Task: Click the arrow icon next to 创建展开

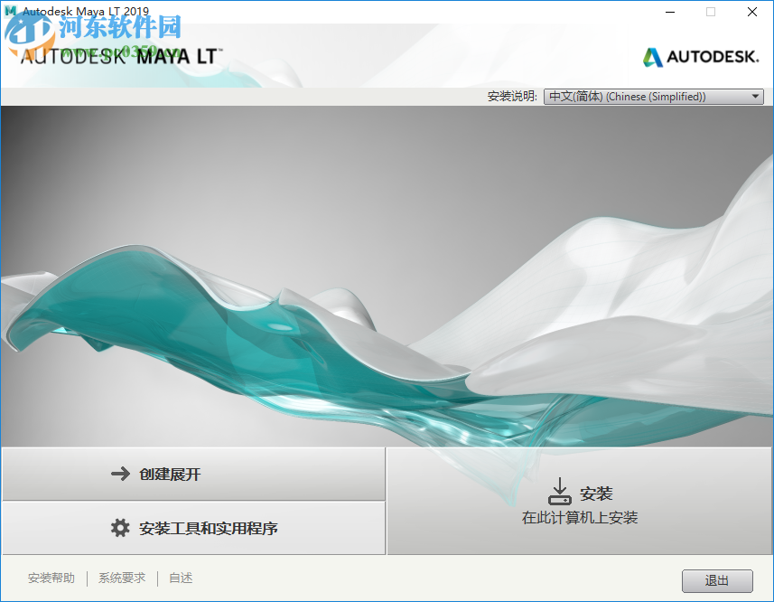Action: pos(120,472)
